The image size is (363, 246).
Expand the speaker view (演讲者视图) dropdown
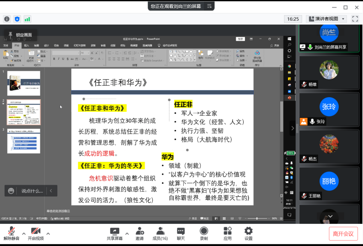(x=343, y=19)
